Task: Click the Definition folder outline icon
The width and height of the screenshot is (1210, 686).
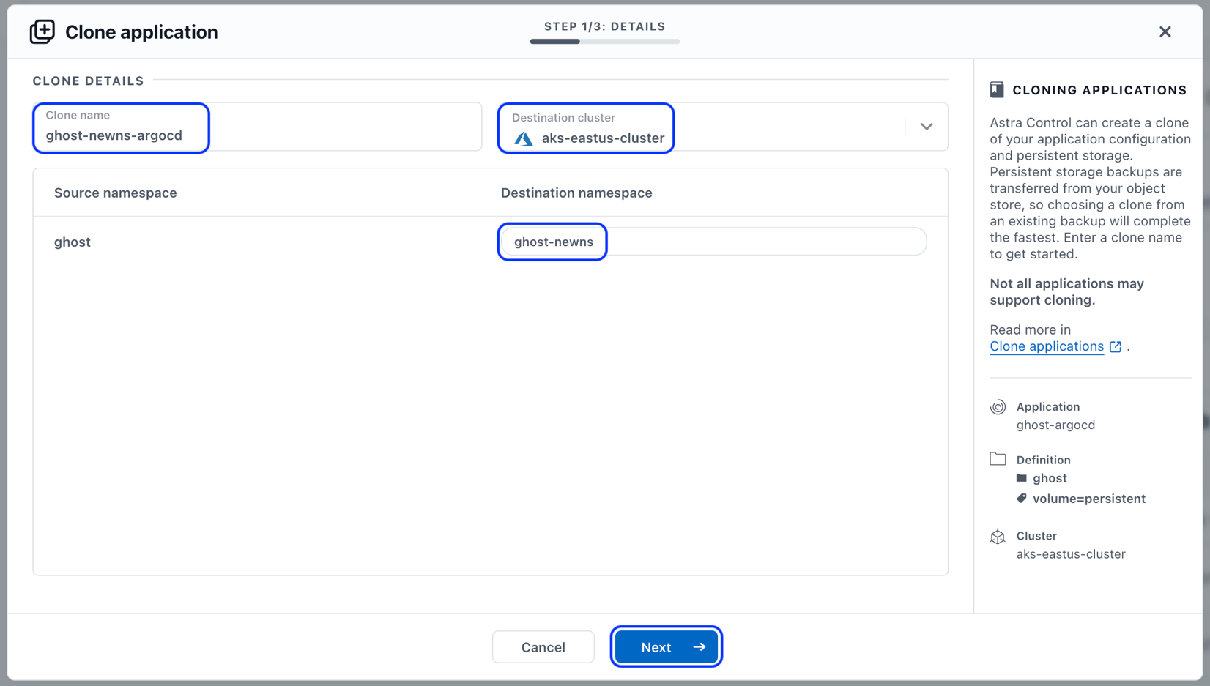Action: 998,459
